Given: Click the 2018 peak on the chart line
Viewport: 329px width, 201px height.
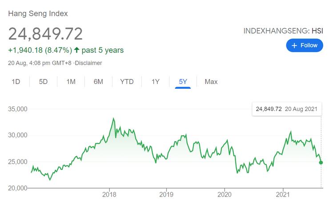Looking at the screenshot, I should coord(113,118).
